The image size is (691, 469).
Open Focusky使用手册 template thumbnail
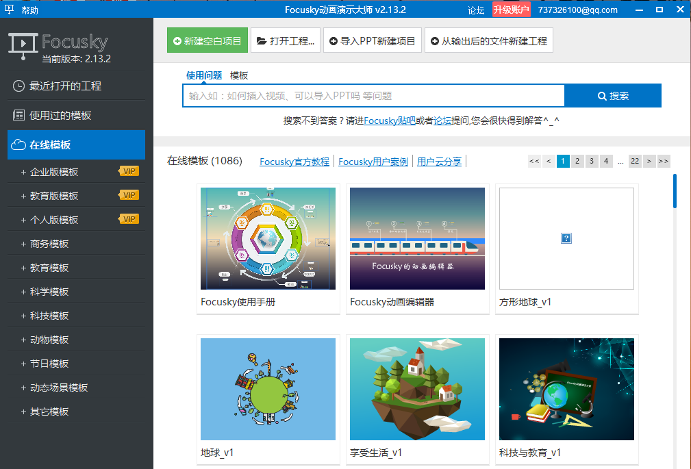[x=268, y=238]
